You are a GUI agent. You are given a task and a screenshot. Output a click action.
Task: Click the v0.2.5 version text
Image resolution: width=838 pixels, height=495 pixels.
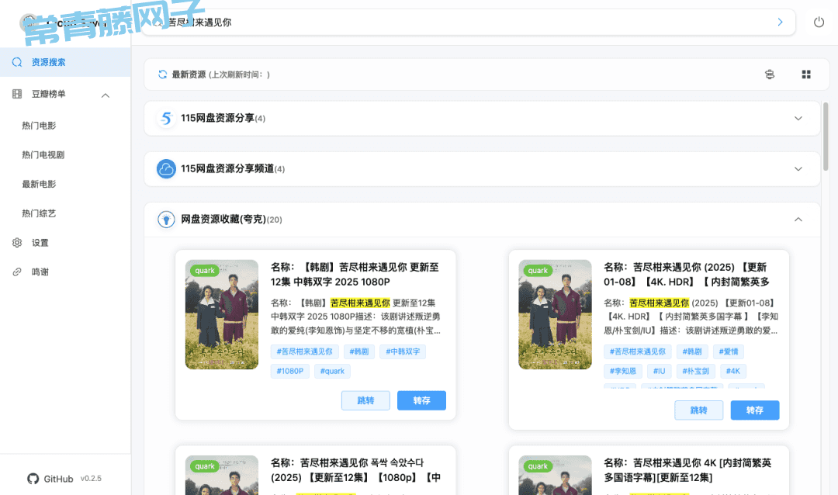click(91, 479)
